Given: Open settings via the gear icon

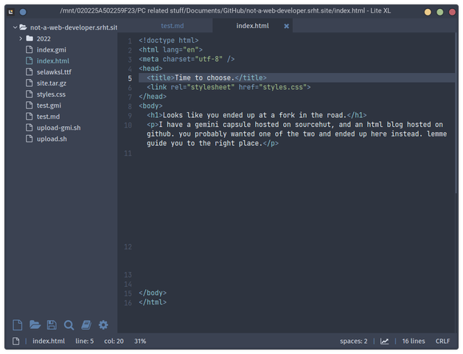Looking at the screenshot, I should pos(103,325).
